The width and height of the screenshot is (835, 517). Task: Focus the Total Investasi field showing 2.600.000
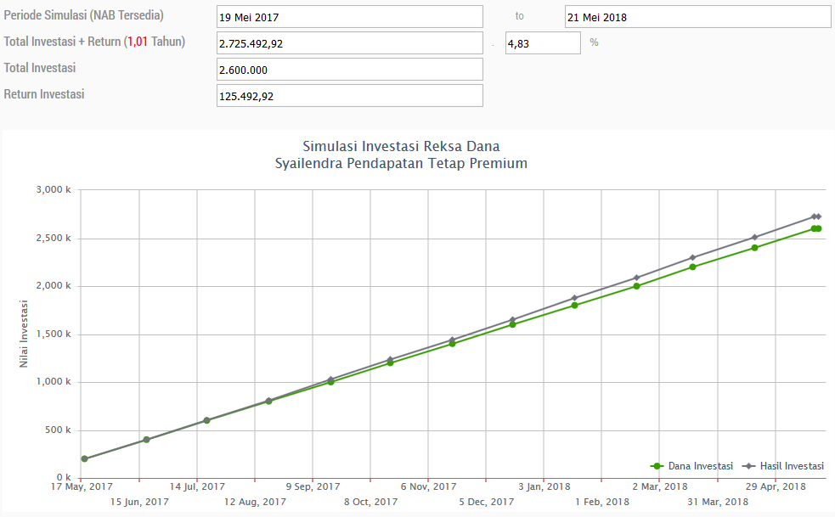(x=349, y=70)
